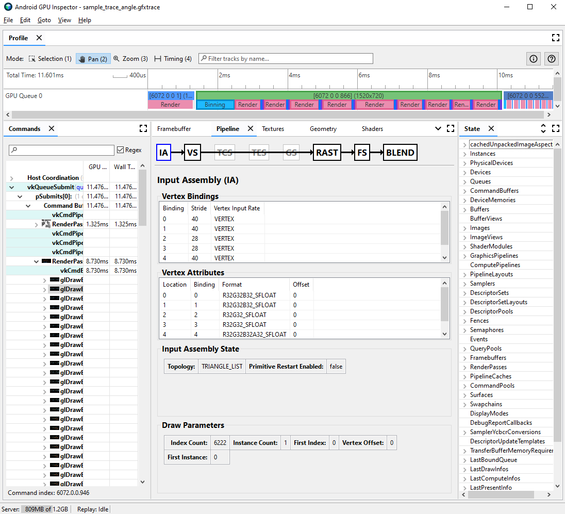Maximize the State panel view

(555, 128)
